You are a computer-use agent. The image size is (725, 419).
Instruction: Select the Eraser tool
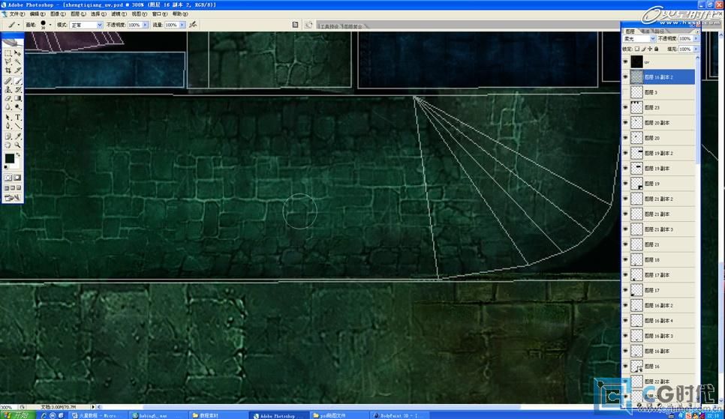tap(8, 99)
